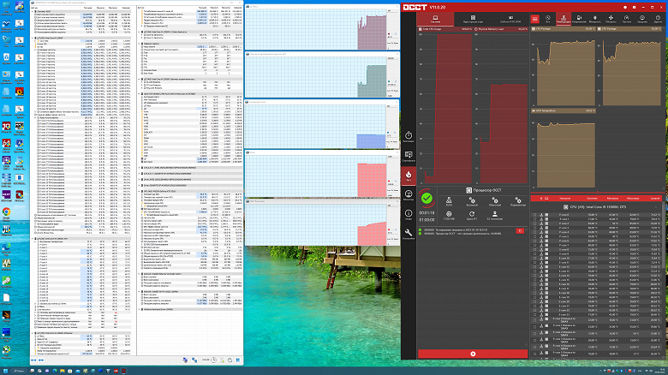Tick the checkbox of the P-core 3 row

[535, 228]
